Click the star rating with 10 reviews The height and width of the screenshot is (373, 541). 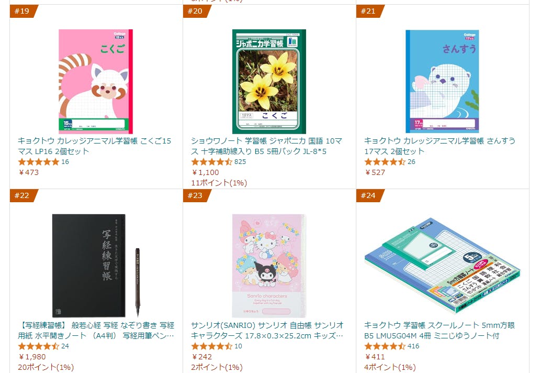coord(212,346)
